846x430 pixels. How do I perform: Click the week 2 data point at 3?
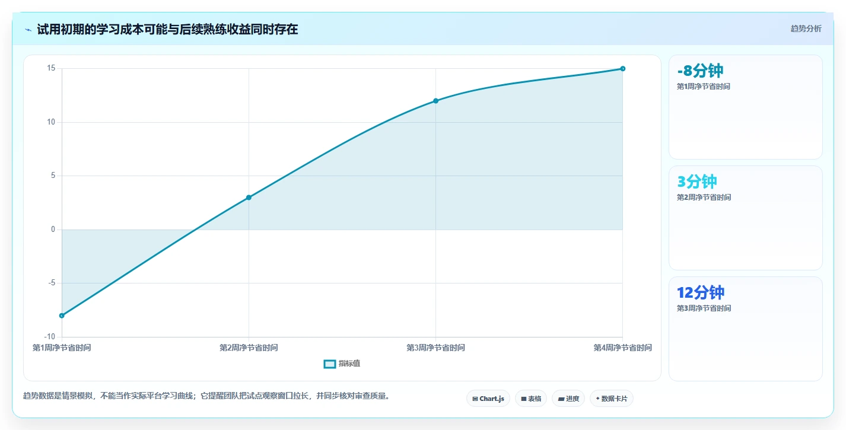(249, 198)
